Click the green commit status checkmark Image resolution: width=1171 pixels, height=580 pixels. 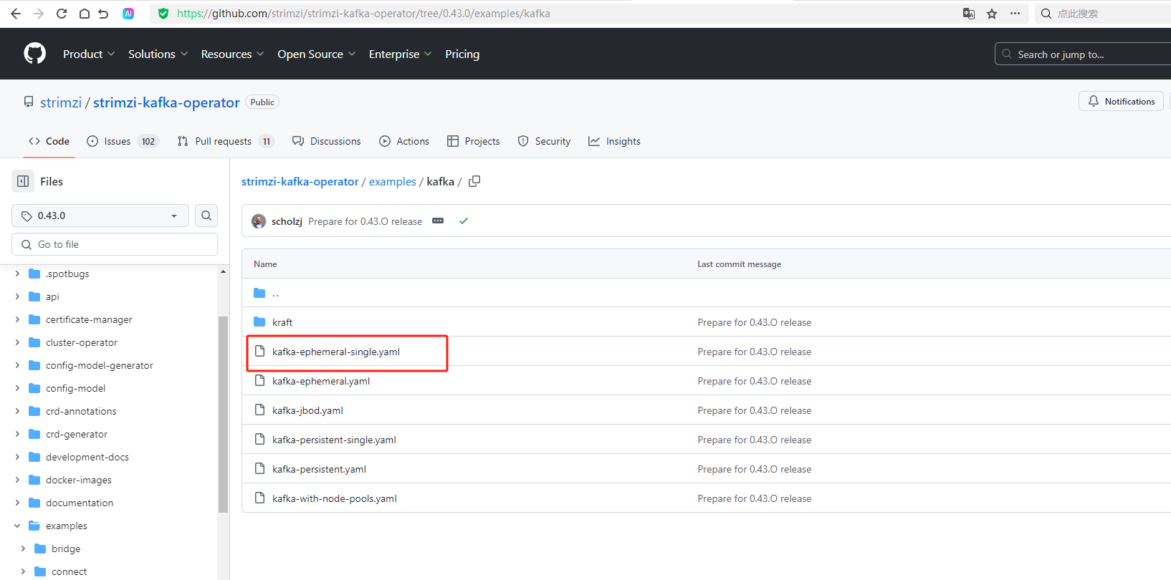[x=464, y=221]
